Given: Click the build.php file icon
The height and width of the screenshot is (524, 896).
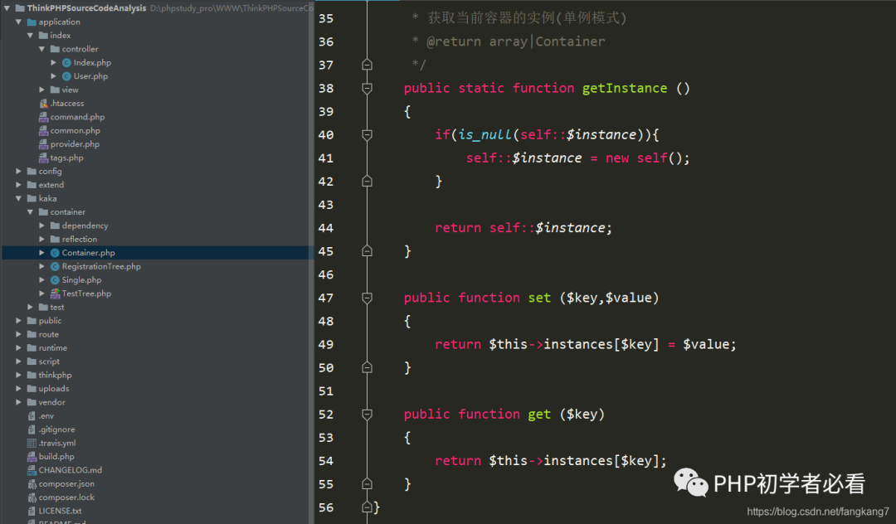Looking at the screenshot, I should pos(32,457).
